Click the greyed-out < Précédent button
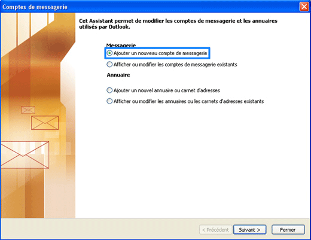The width and height of the screenshot is (311, 240). pos(215,230)
